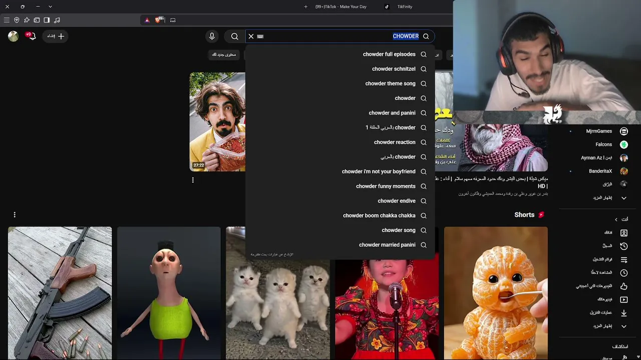Select the "chowder and panini" suggestion
The width and height of the screenshot is (641, 360).
[x=341, y=113]
